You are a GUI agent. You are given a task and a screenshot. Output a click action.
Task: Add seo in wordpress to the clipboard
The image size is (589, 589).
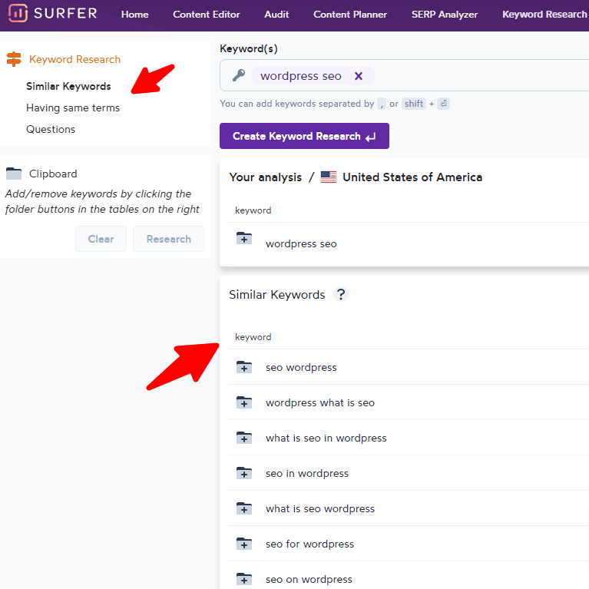(244, 473)
